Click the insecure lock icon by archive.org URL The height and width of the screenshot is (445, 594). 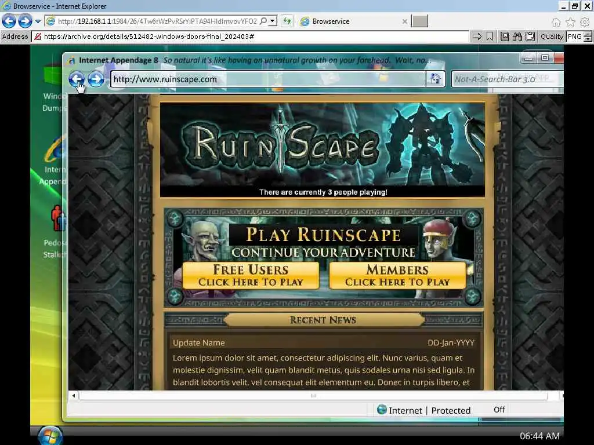pyautogui.click(x=38, y=37)
